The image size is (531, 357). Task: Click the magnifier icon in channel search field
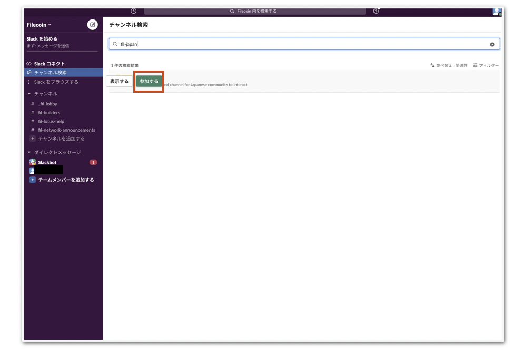115,44
